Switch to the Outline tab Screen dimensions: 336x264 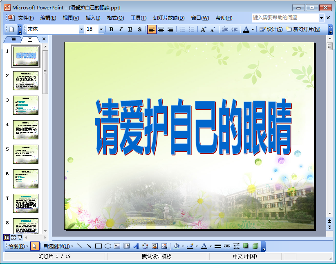(x=13, y=39)
